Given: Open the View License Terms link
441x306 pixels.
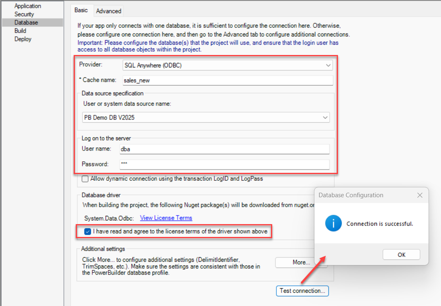Looking at the screenshot, I should 166,218.
